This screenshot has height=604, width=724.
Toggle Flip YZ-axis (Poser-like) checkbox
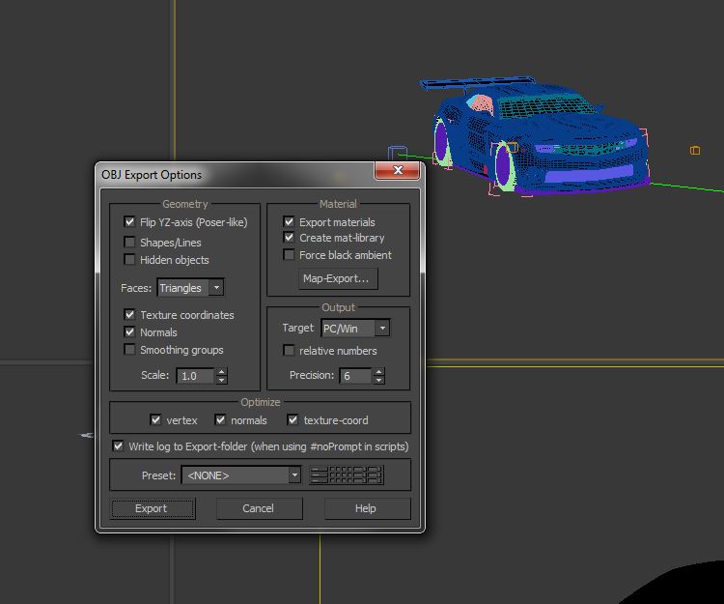click(x=129, y=222)
